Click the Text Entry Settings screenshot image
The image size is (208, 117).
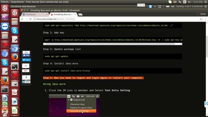pyautogui.click(x=74, y=105)
